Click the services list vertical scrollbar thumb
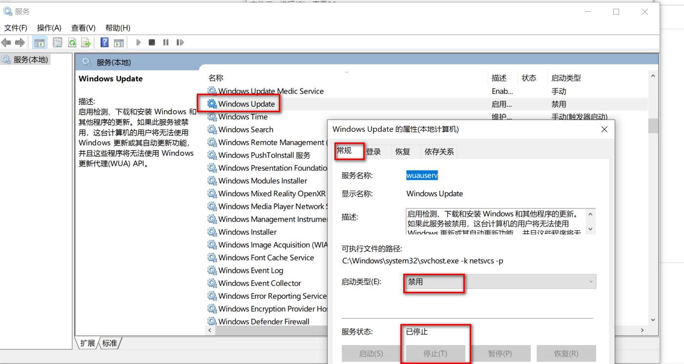 click(x=653, y=125)
